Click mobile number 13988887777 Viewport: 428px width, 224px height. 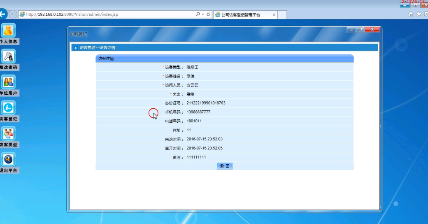point(198,112)
